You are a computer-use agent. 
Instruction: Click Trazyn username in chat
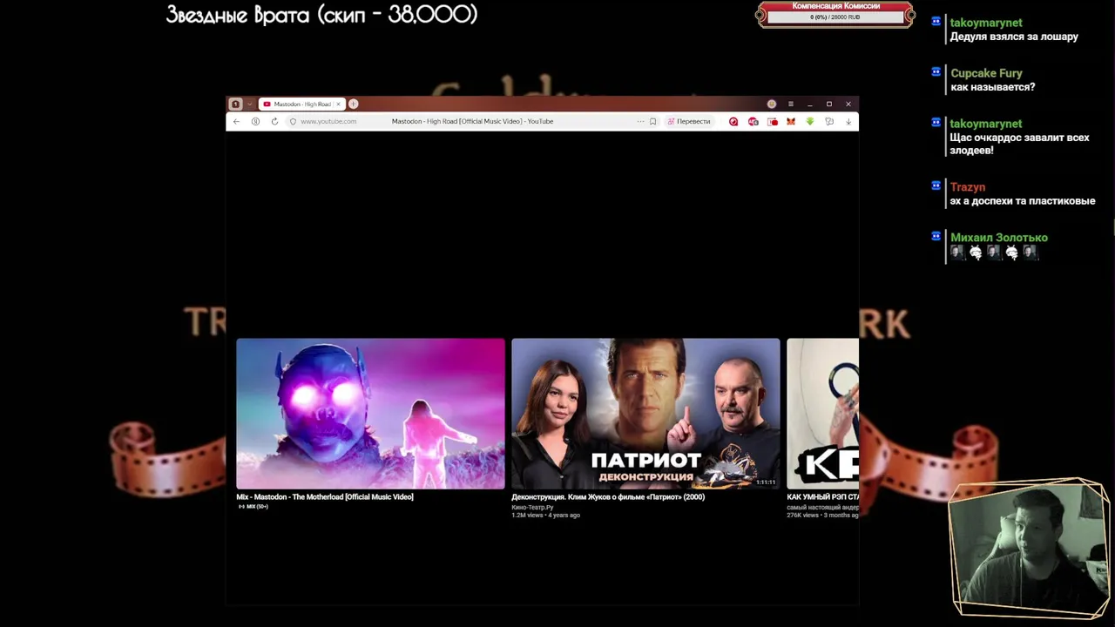968,187
